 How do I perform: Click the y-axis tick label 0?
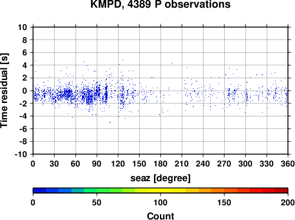coord(25,91)
